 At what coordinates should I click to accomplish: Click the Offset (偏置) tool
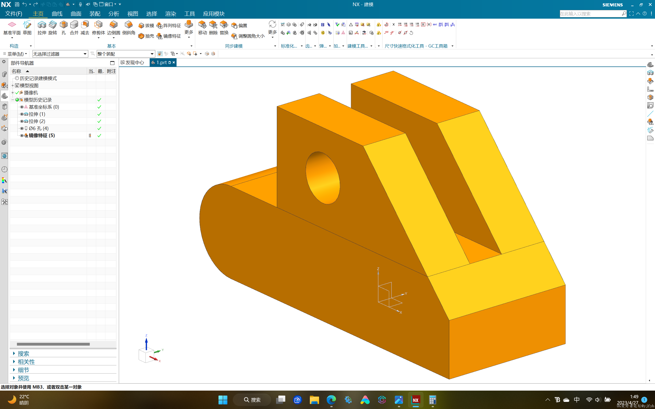point(239,25)
